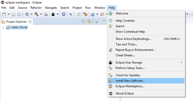Click the Report Bug icon
This screenshot has width=193, height=101.
point(111,50)
